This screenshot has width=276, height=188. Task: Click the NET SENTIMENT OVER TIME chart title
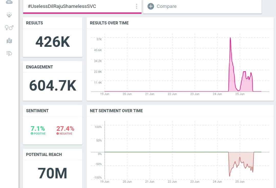[116, 111]
